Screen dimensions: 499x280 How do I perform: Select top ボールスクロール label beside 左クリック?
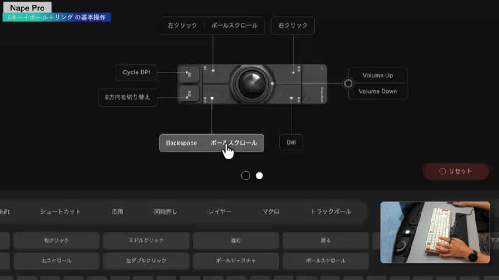[234, 25]
